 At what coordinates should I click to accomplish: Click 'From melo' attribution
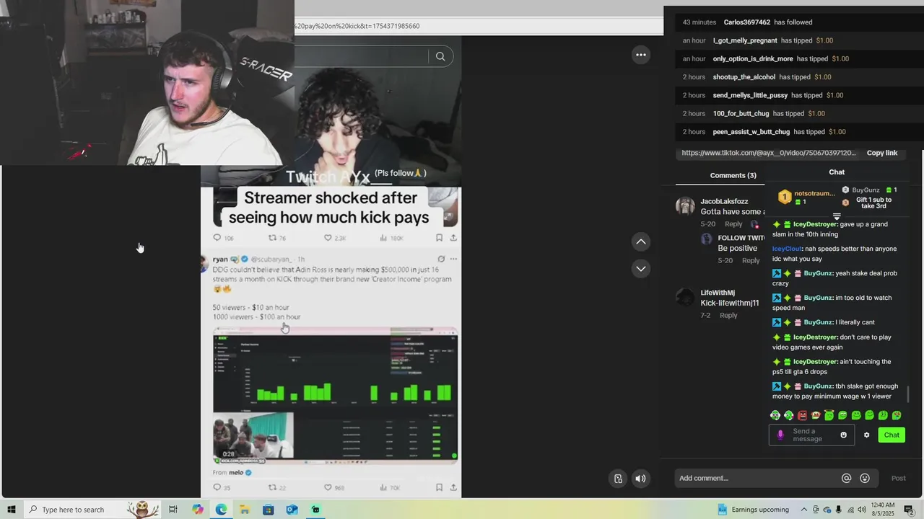(x=232, y=473)
